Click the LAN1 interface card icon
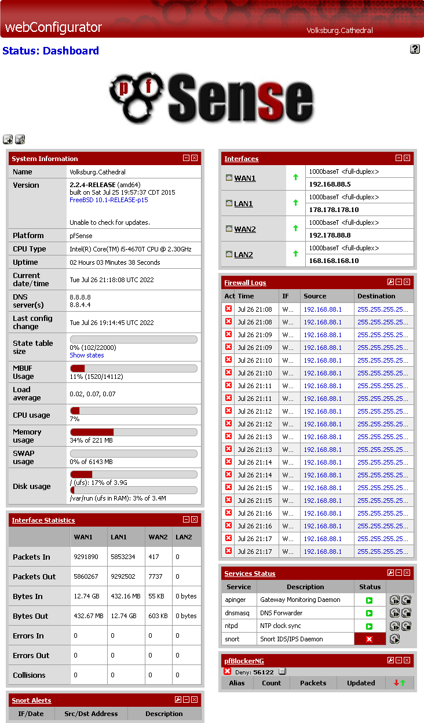This screenshot has width=424, height=723. point(229,203)
